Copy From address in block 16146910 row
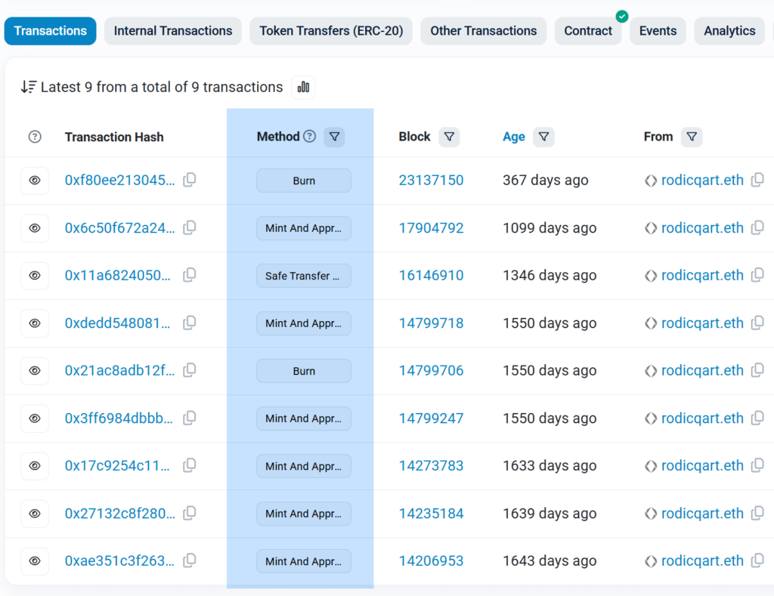 coord(757,275)
